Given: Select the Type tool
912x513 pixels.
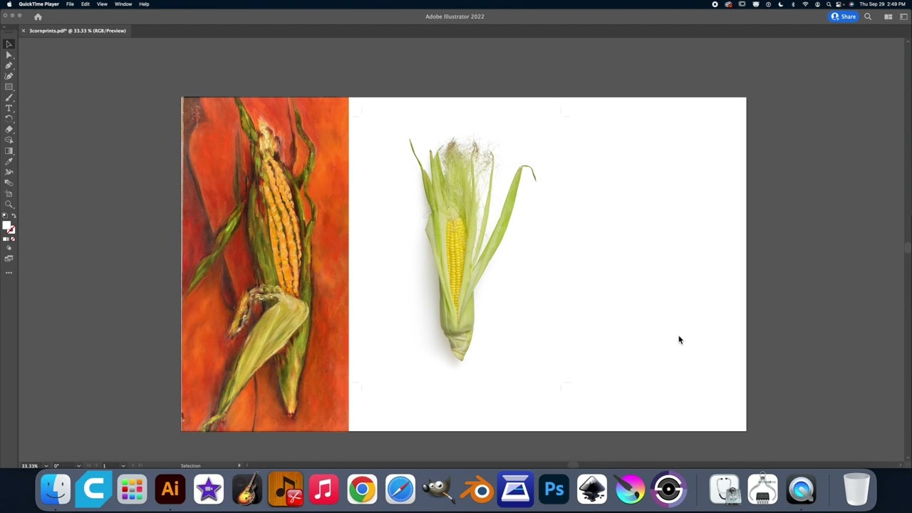Looking at the screenshot, I should coord(9,108).
